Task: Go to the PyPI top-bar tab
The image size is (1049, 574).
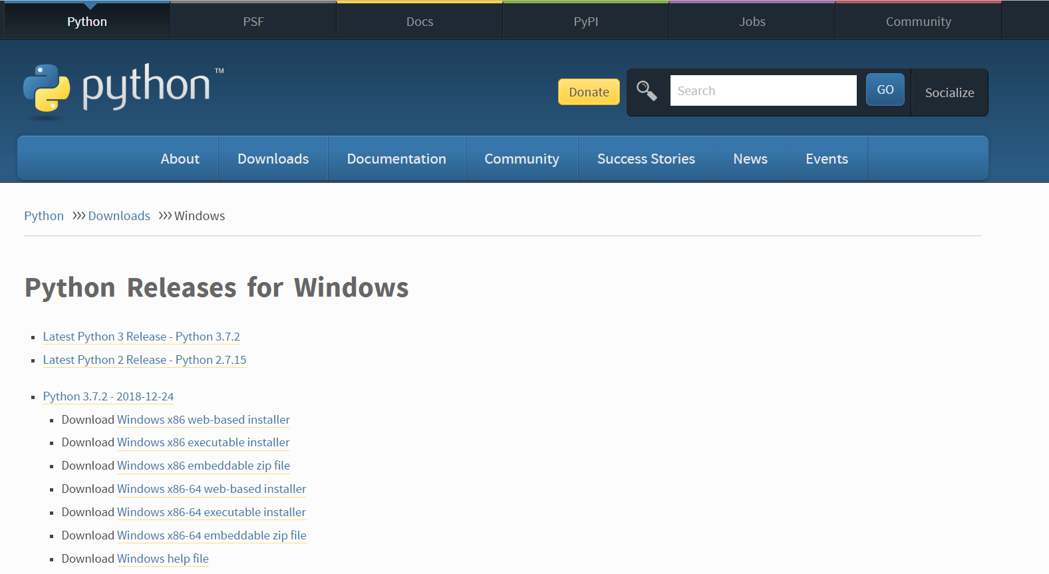Action: [586, 21]
